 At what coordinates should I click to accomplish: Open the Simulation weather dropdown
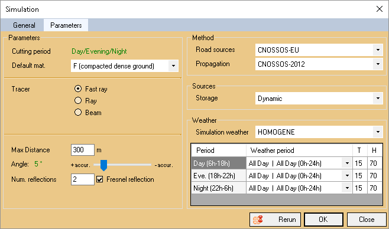pyautogui.click(x=378, y=132)
